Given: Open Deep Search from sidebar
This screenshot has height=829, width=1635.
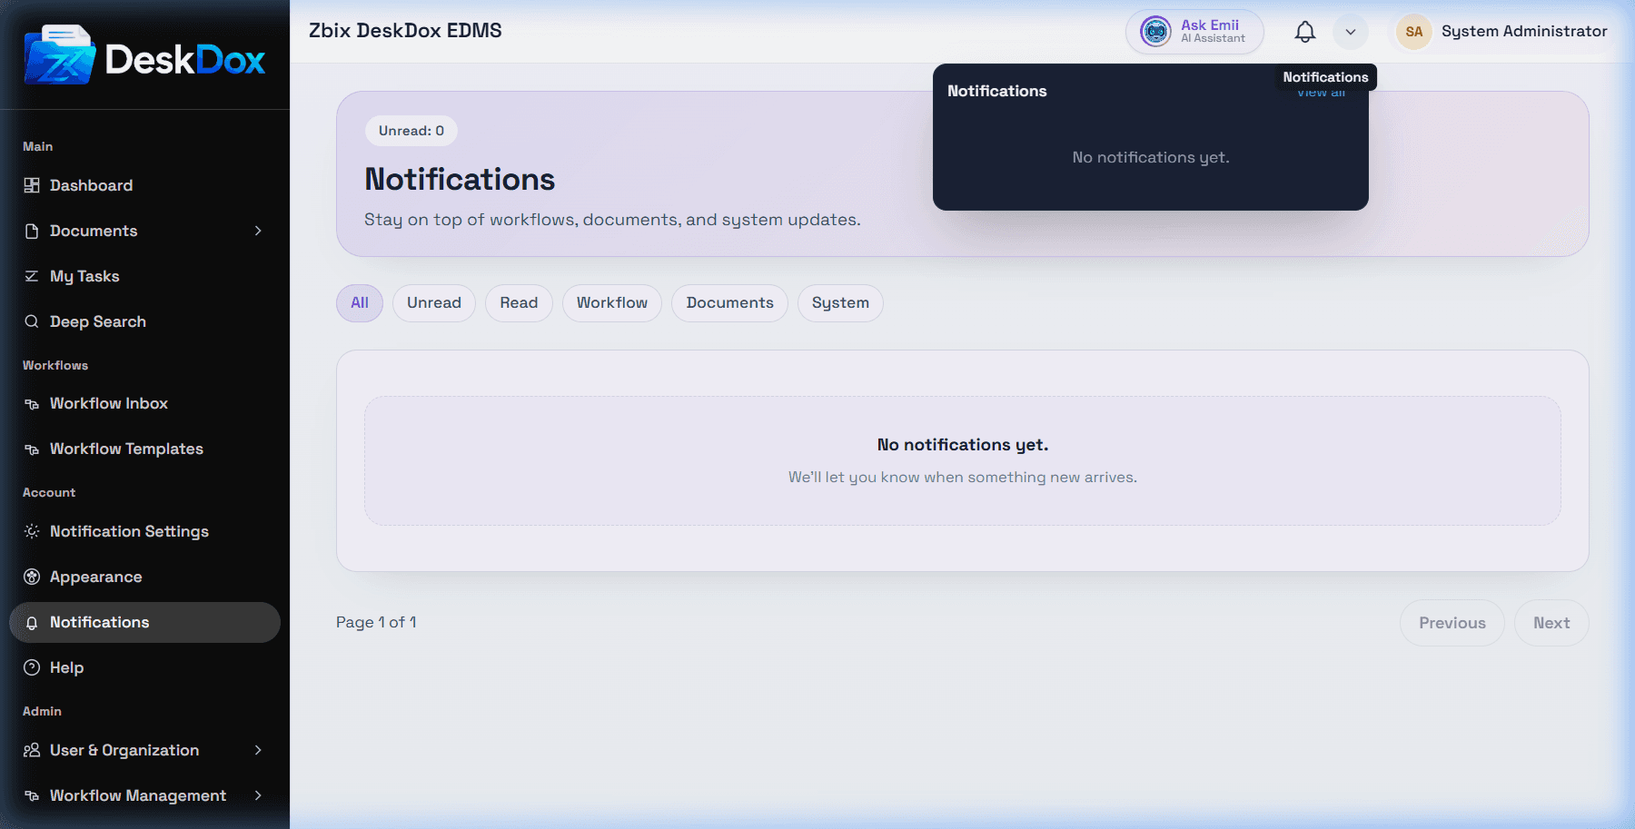Looking at the screenshot, I should 145,321.
